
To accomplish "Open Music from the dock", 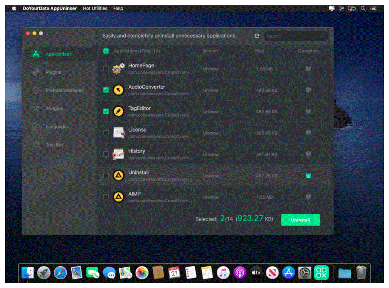I will coord(223,273).
